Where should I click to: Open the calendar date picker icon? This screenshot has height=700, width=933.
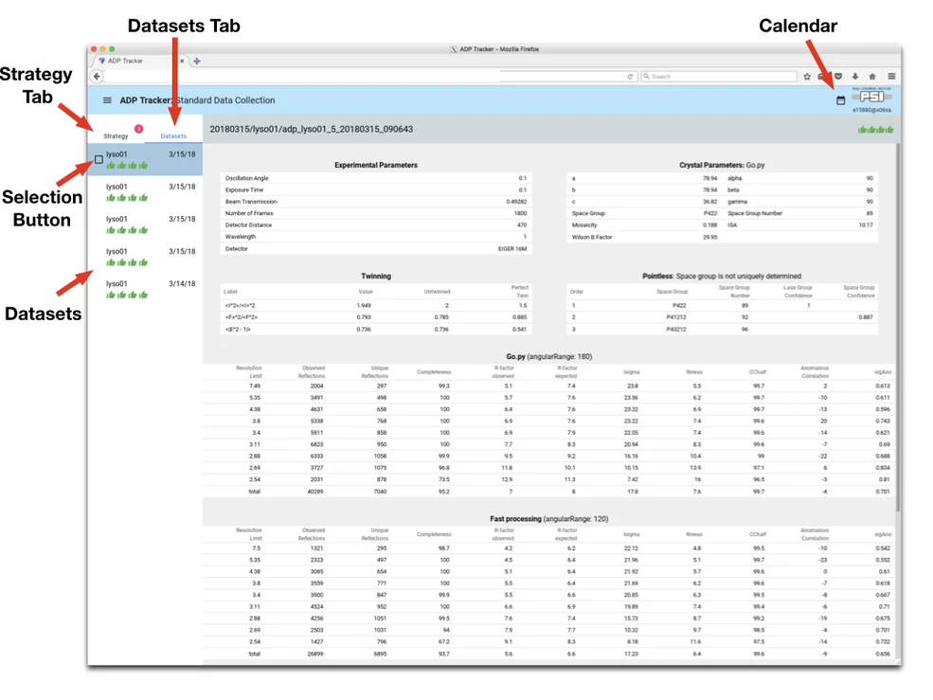(x=840, y=100)
